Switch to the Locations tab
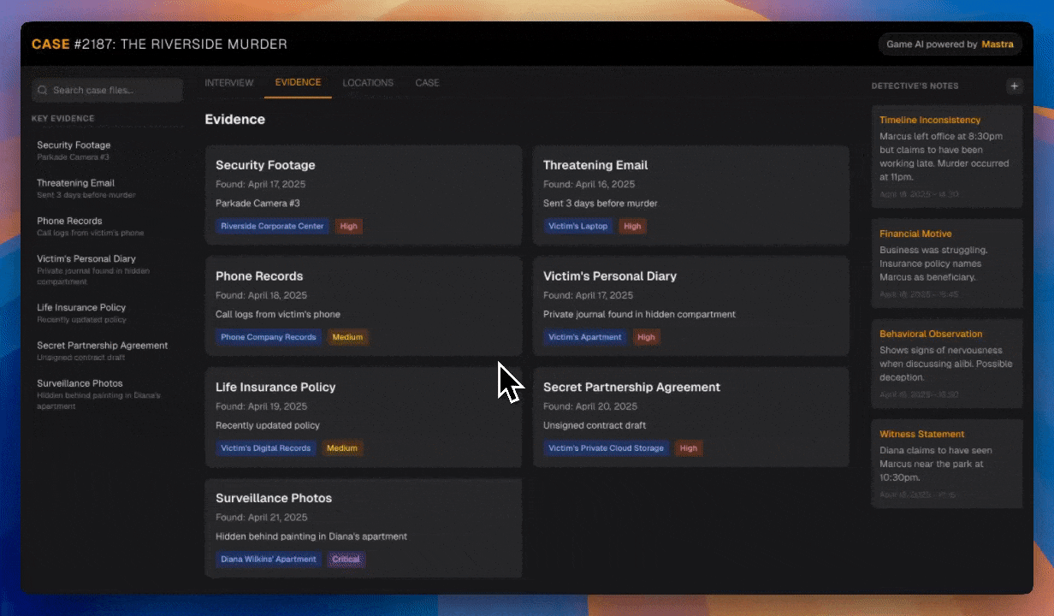 pos(368,83)
